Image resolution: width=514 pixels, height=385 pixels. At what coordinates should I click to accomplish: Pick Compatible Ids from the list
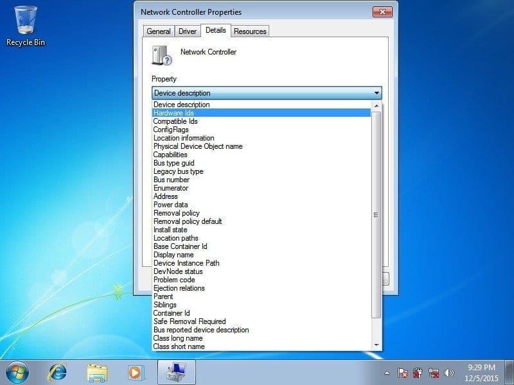click(261, 121)
